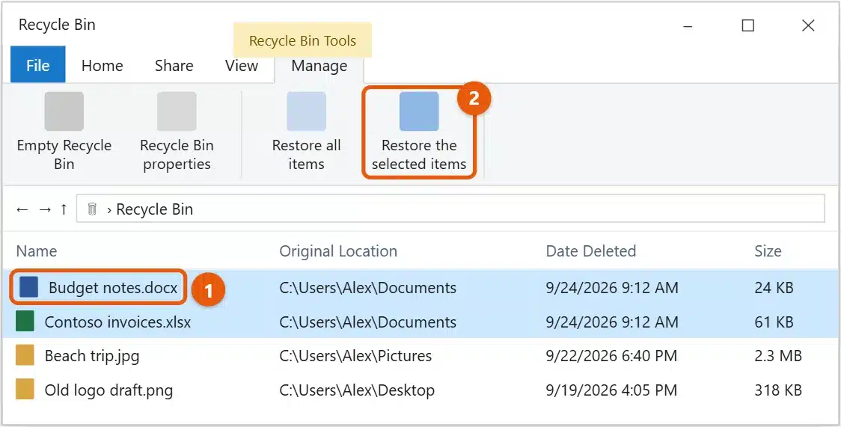
Task: Sort by Original Location column header
Action: click(338, 251)
